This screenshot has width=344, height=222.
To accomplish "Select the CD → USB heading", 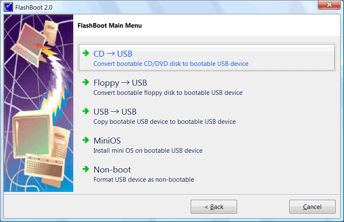I will coord(113,54).
